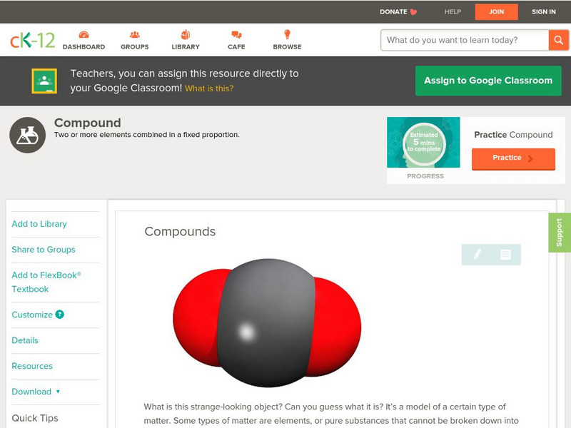Click the estimated time progress circle
The width and height of the screenshot is (571, 428).
point(424,142)
